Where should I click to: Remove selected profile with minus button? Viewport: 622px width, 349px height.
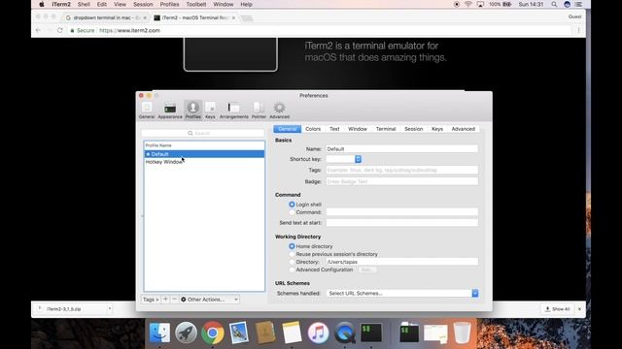click(x=174, y=300)
